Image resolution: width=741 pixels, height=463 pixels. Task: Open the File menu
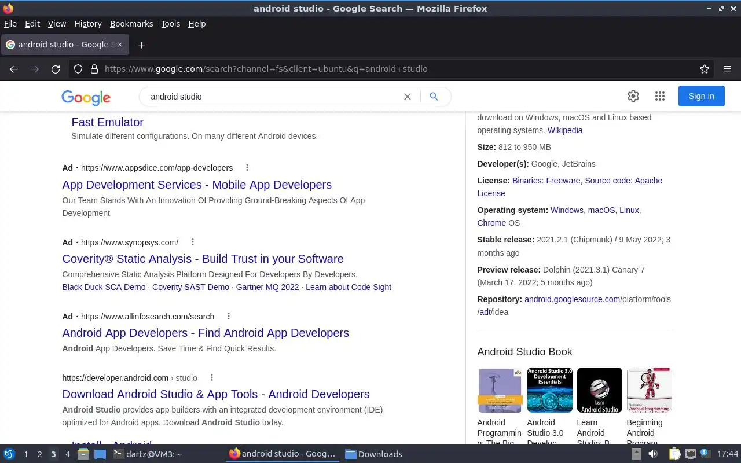coord(10,24)
